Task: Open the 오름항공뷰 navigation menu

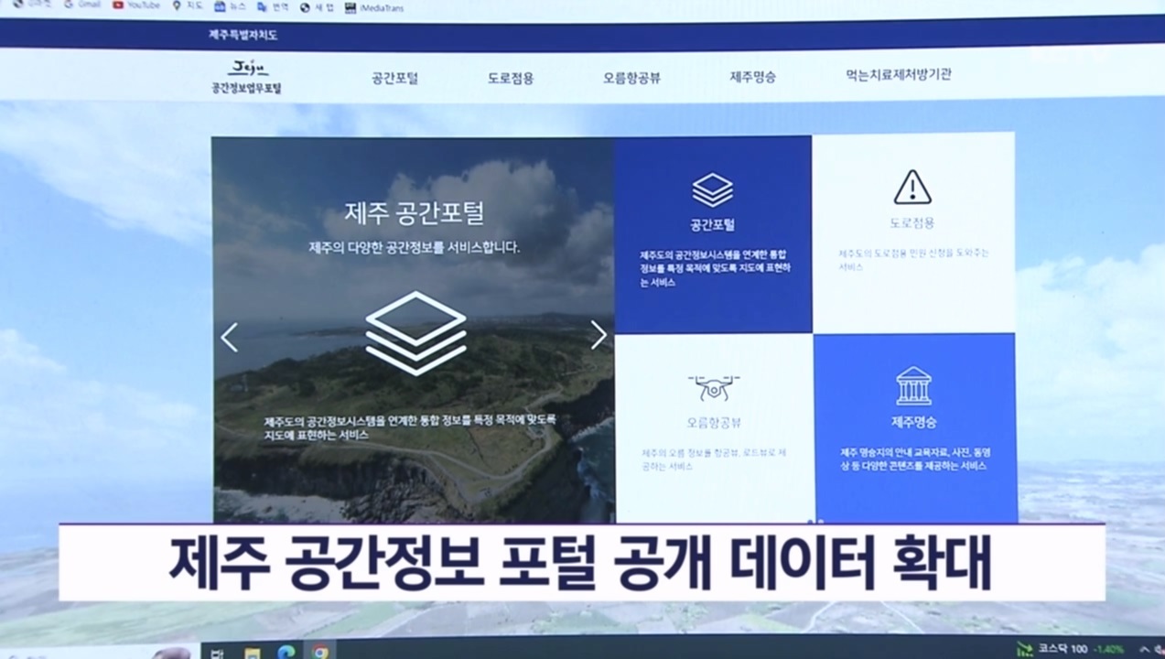Action: pyautogui.click(x=631, y=78)
